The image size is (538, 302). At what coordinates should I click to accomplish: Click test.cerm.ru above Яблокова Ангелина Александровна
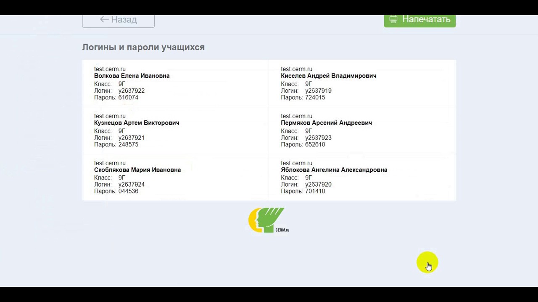point(296,163)
